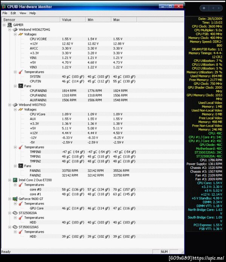Click the GeForce 9600 GT card icon
This screenshot has height=262, width=226.
pyautogui.click(x=15, y=199)
